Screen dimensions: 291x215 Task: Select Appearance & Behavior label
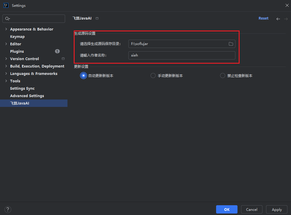click(32, 29)
